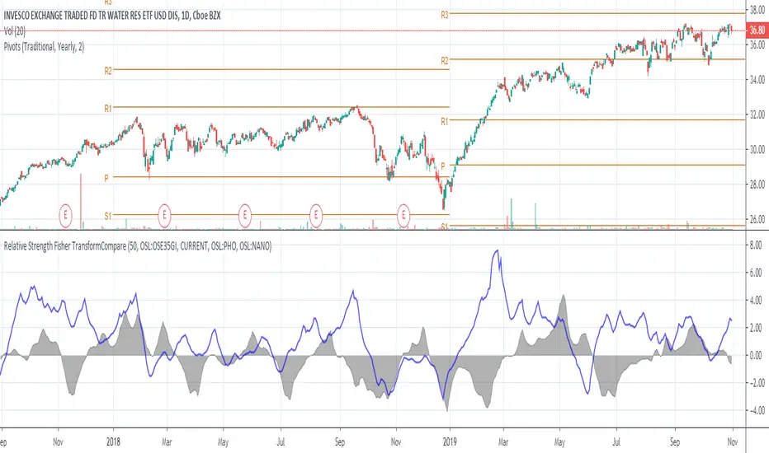Viewport: 769px width, 453px height.
Task: Click the 2019 R2 pivot label
Action: point(445,61)
